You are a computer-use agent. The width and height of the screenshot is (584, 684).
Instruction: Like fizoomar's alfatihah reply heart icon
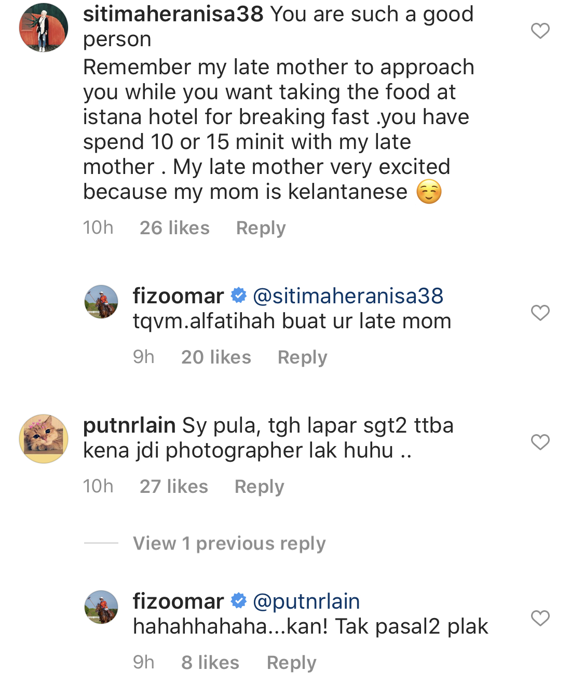(540, 313)
